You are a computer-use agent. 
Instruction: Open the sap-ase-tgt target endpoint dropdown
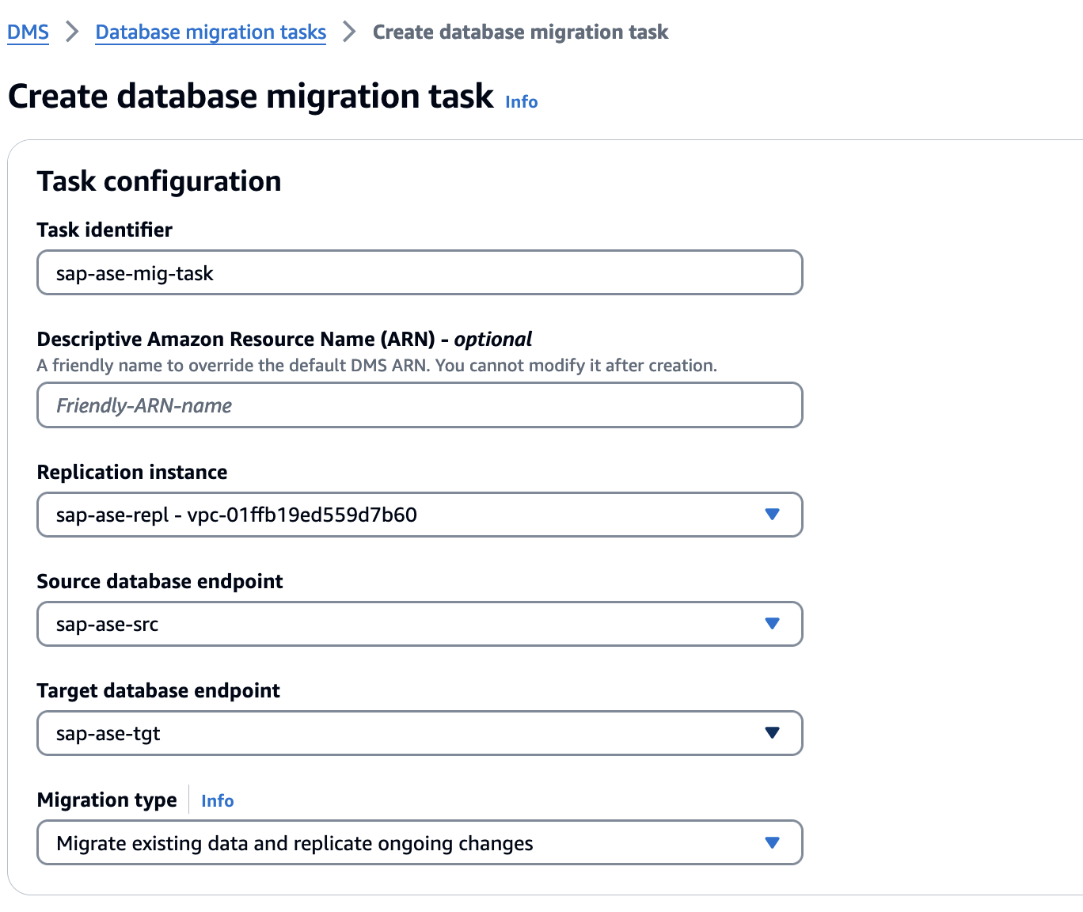(x=396, y=733)
